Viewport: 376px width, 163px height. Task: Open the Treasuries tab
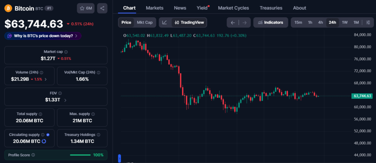tap(271, 8)
